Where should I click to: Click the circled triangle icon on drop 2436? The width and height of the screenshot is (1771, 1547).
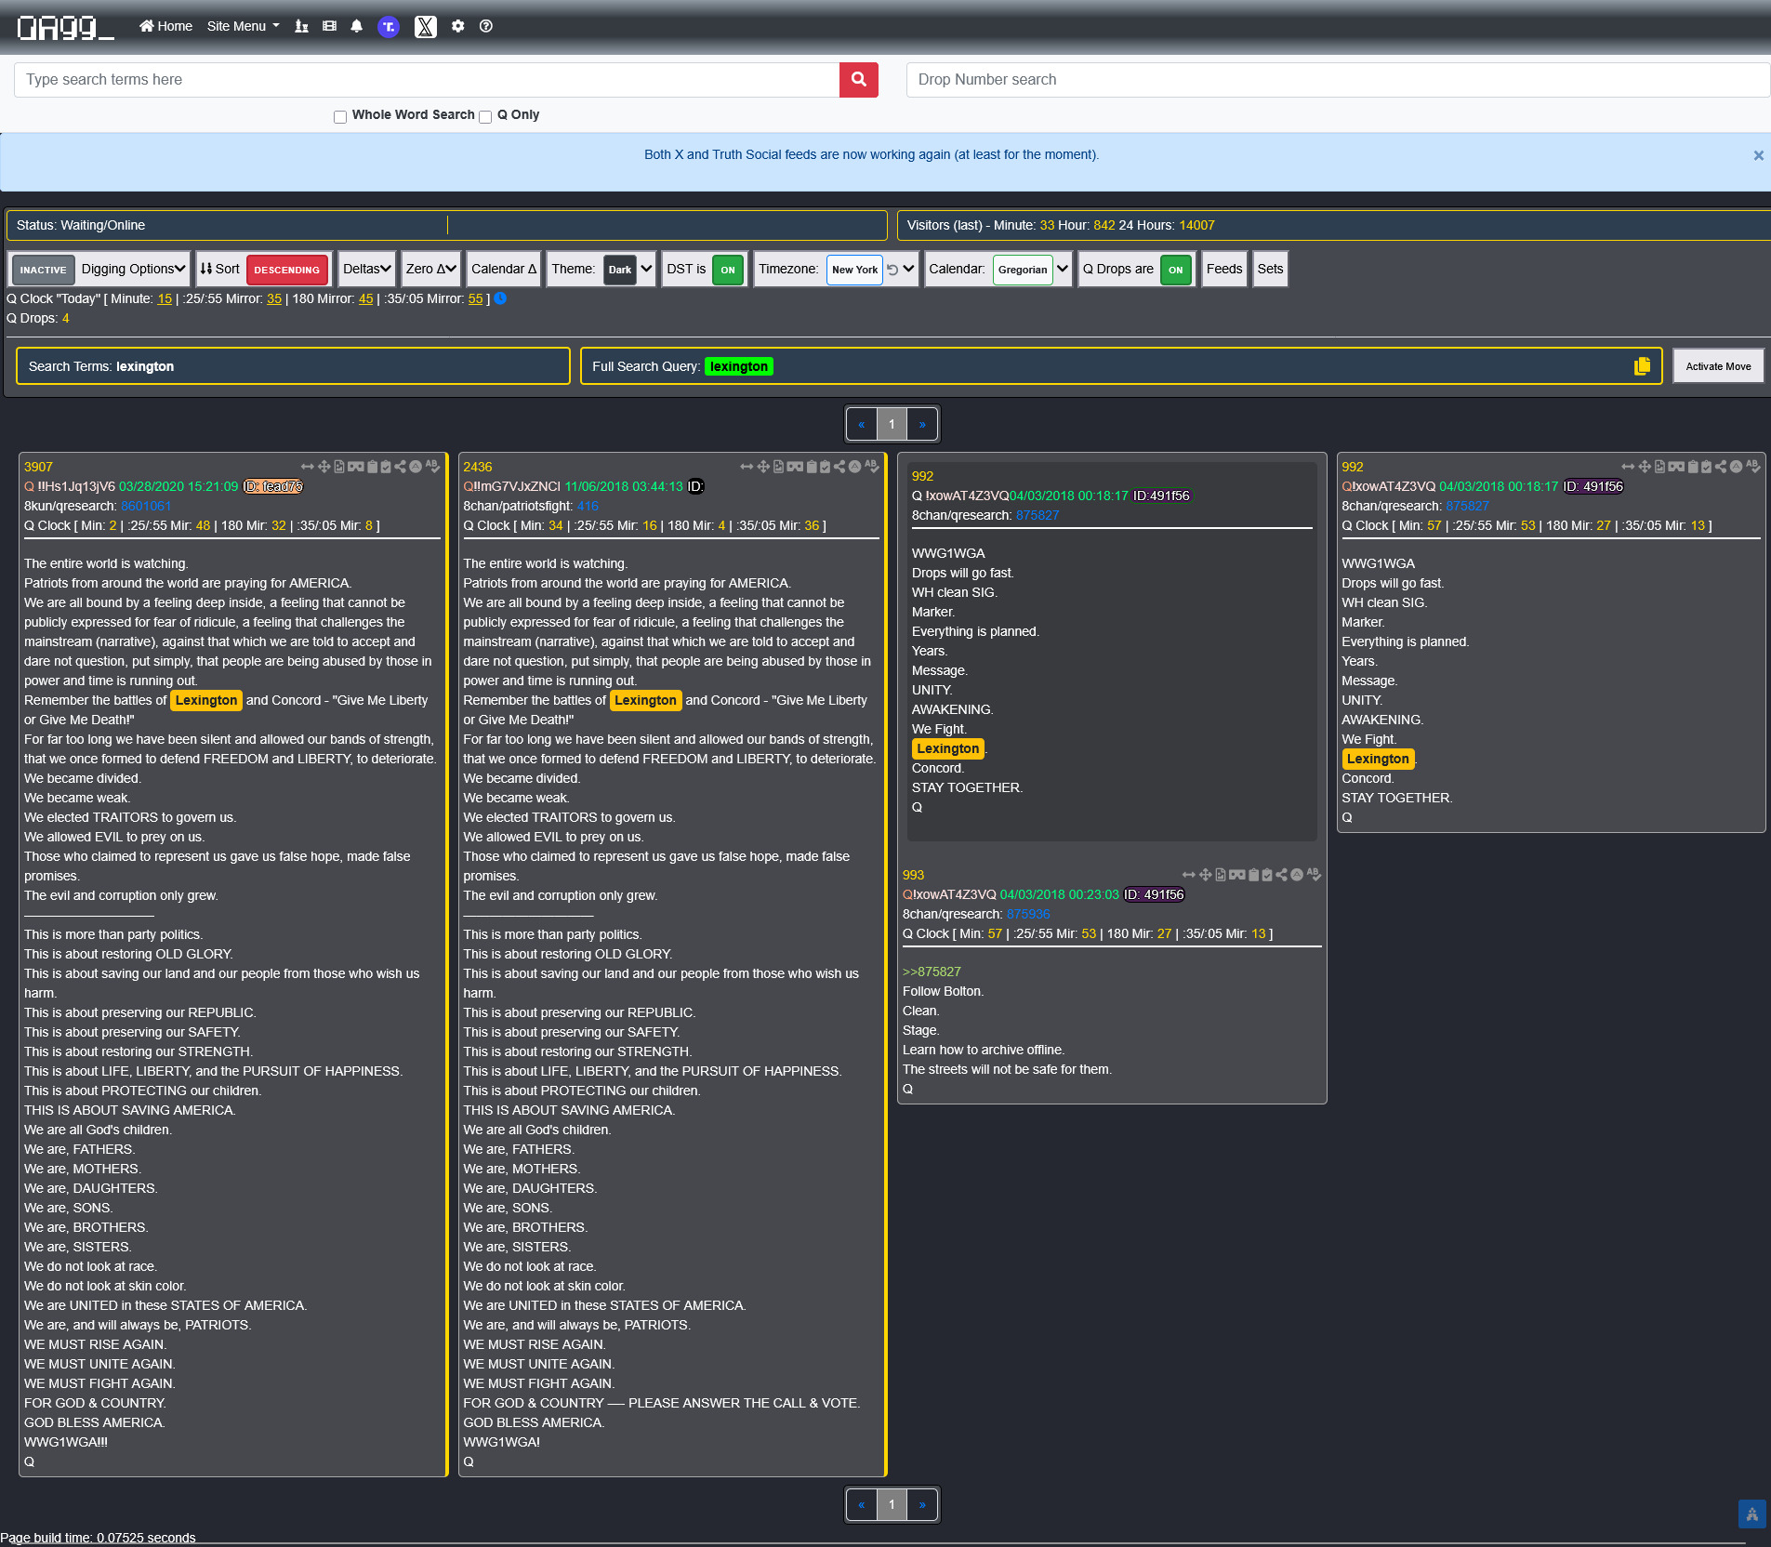(854, 467)
